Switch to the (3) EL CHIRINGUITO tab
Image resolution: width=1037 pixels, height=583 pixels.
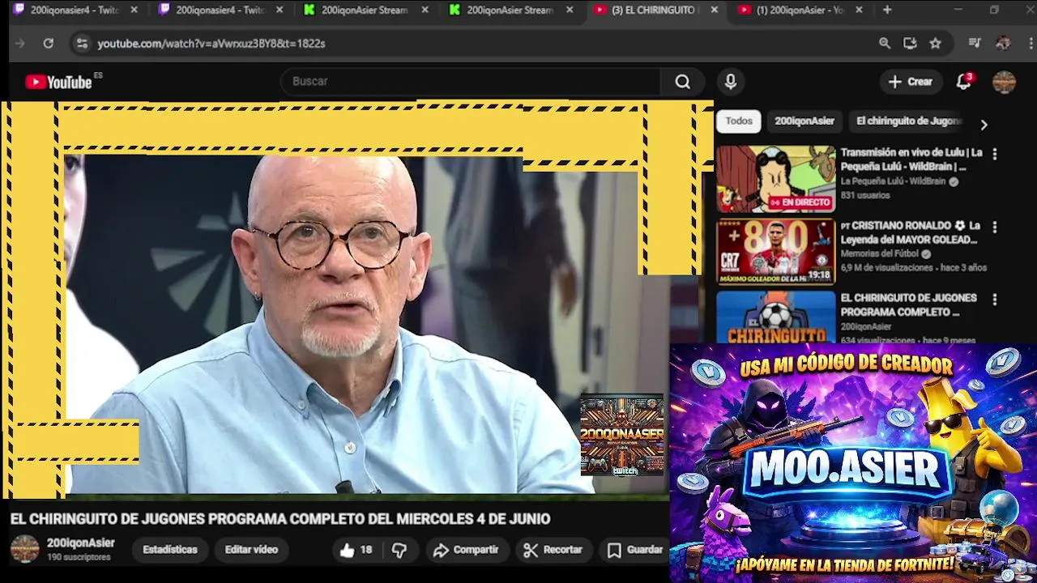[x=654, y=10]
